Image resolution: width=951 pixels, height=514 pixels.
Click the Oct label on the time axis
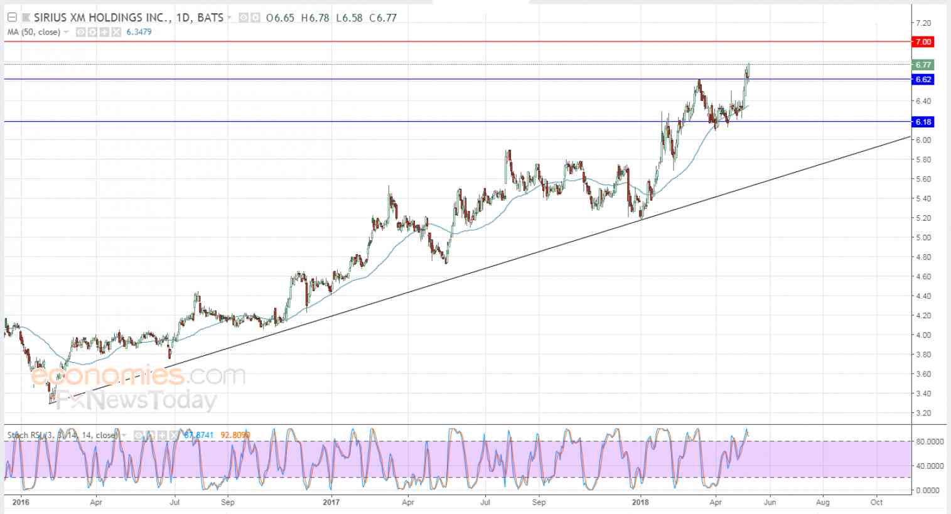(x=877, y=502)
